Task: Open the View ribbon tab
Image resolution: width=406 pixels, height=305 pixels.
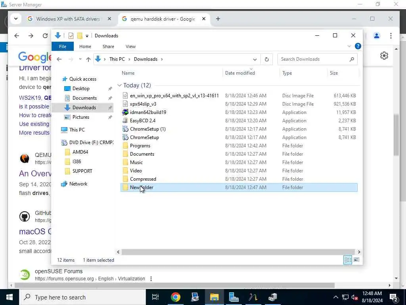Action: (130, 46)
